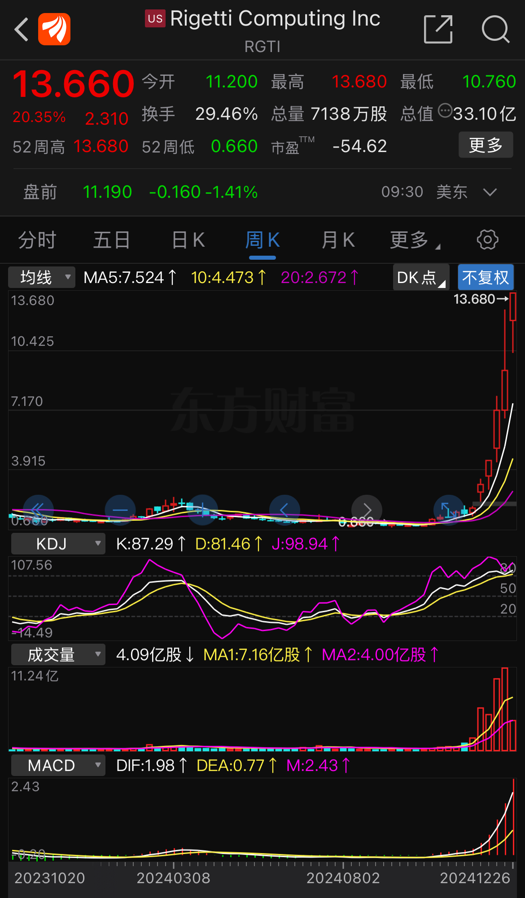Switch to the 五日 tab
525x898 pixels.
[x=112, y=240]
